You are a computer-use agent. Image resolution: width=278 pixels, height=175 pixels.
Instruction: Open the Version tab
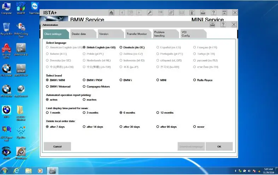[111, 34]
